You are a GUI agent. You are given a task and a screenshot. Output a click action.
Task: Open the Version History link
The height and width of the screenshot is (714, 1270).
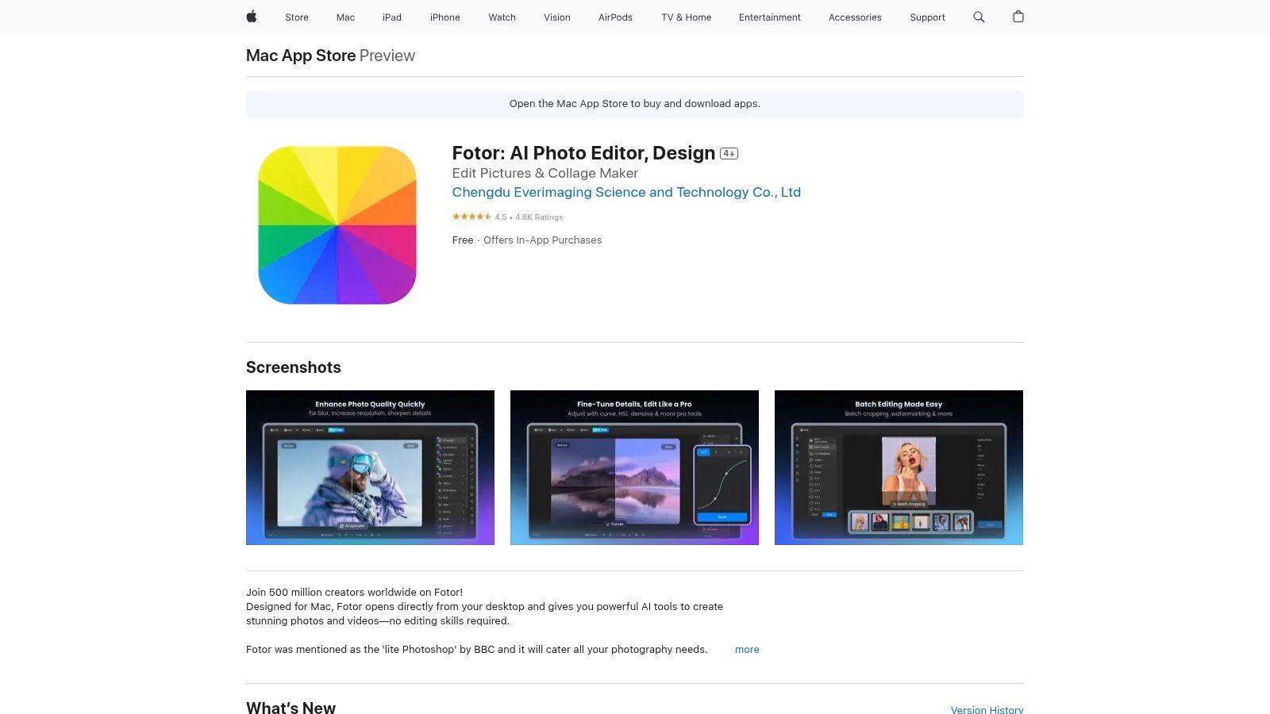pyautogui.click(x=987, y=709)
